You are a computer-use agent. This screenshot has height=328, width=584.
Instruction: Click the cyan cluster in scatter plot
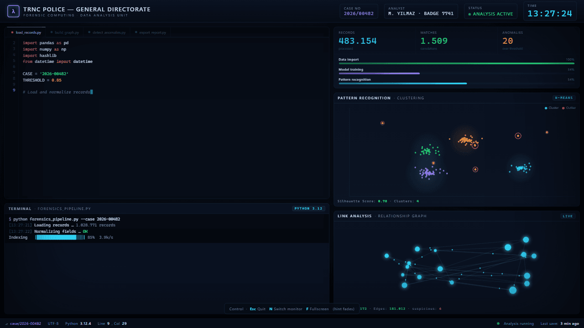click(x=521, y=168)
